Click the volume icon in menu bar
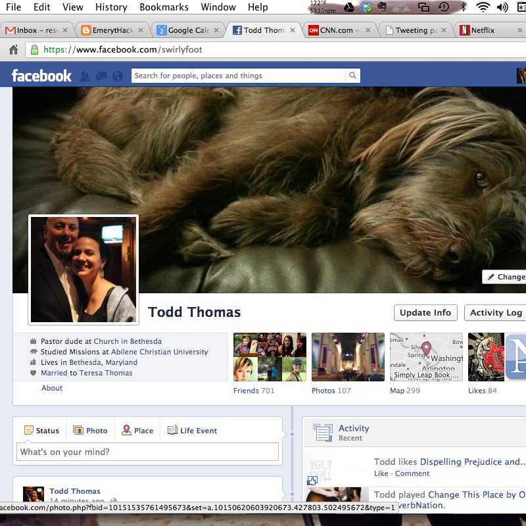This screenshot has height=526, width=526. (503, 7)
